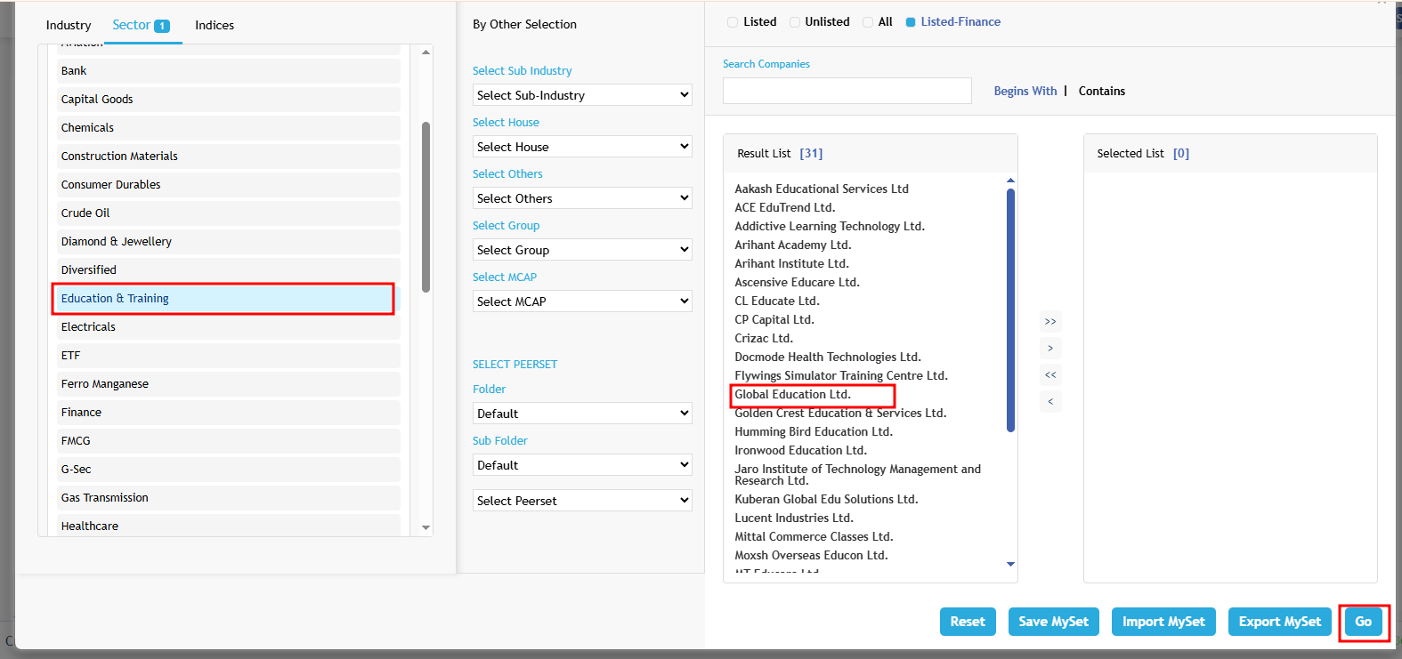Screen dimensions: 1402x659
Task: Click the move all right (>>) arrow
Action: [1050, 321]
